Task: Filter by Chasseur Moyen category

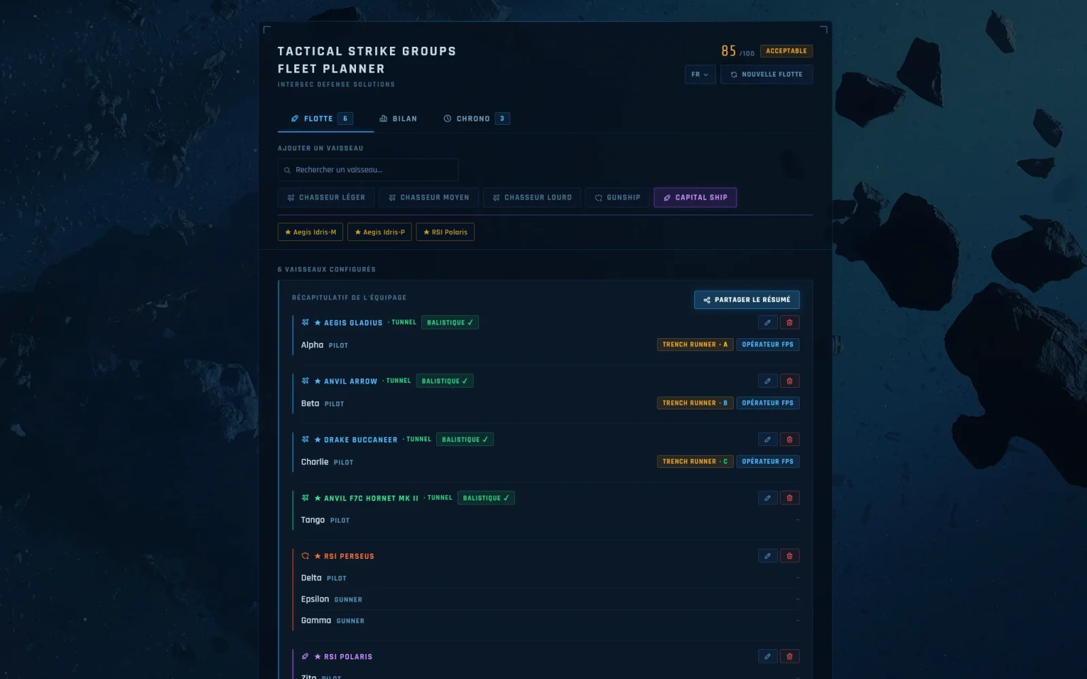Action: 429,198
